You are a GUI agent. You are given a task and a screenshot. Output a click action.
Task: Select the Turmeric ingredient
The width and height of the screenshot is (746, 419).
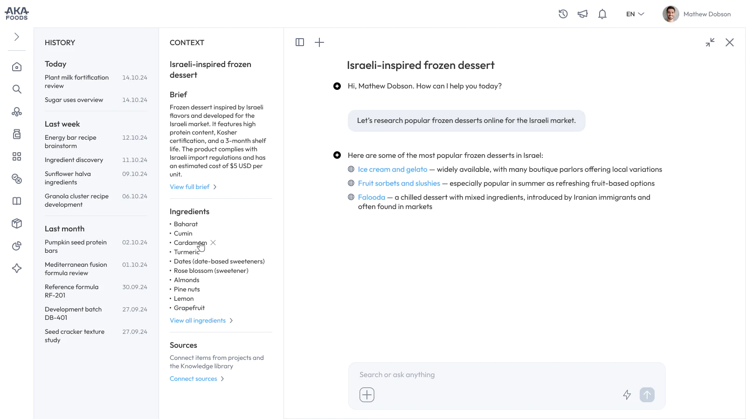186,252
